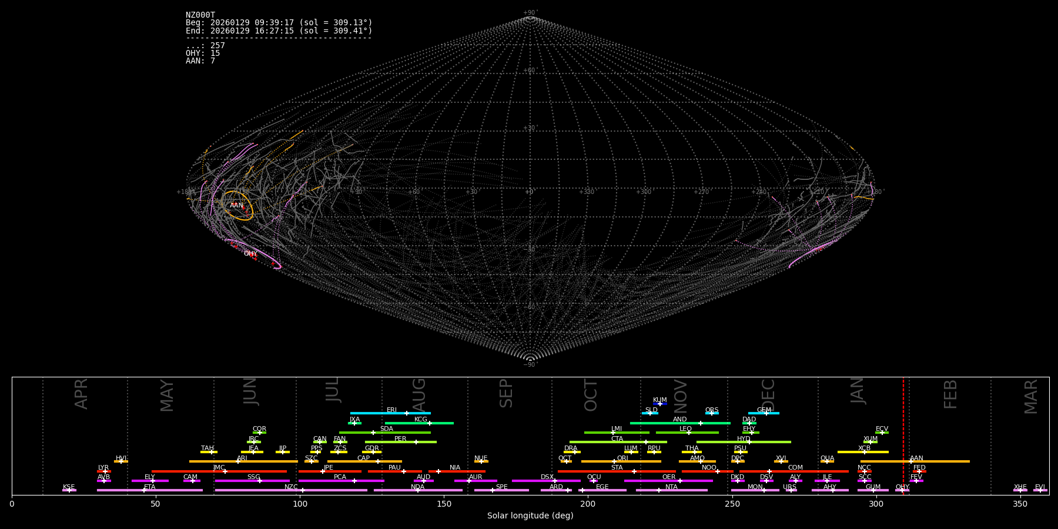
Task: Click the KUM shower bar in timeline
Action: pos(660,404)
